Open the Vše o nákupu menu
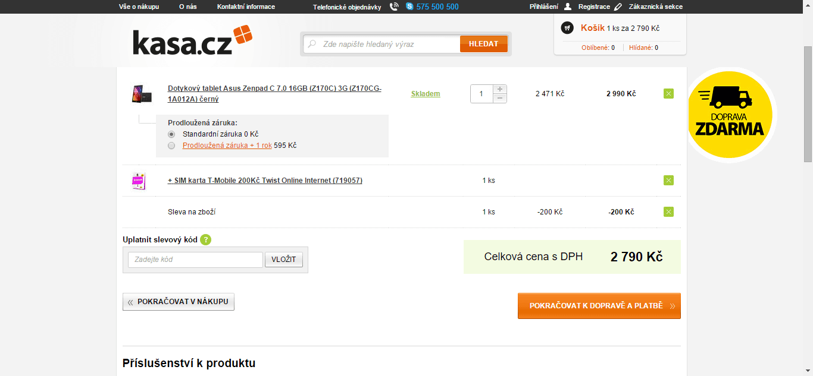 pyautogui.click(x=139, y=7)
